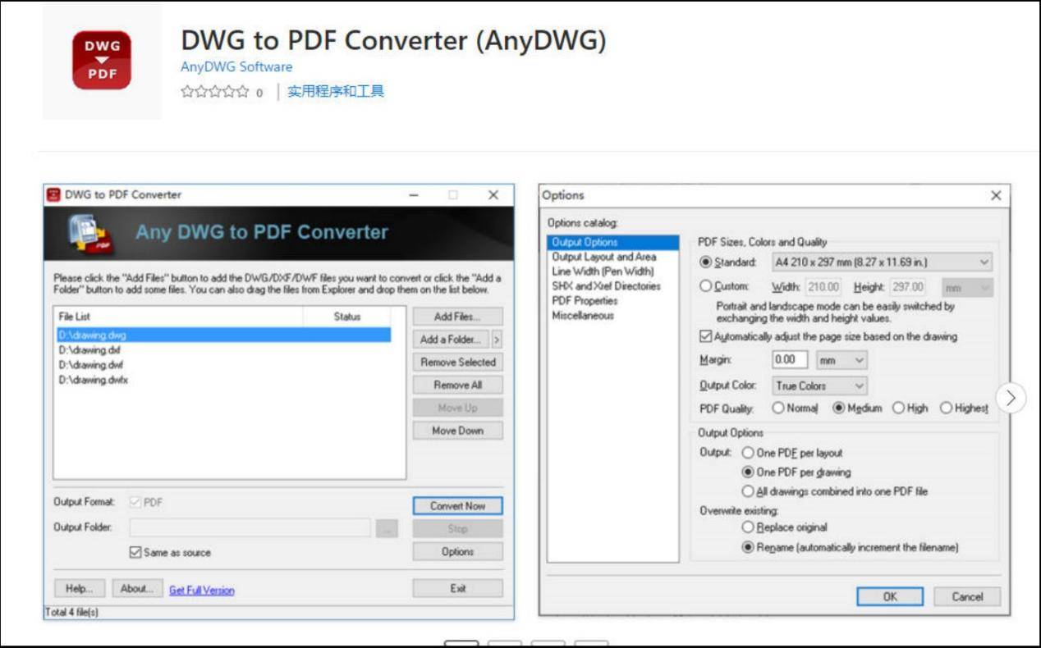Expand the arrow beside Add a Folder

click(497, 340)
